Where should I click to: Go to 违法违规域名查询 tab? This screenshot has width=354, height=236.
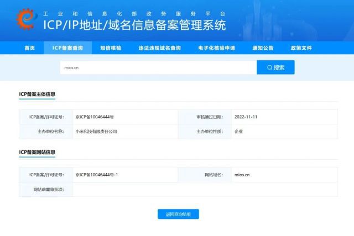point(160,48)
